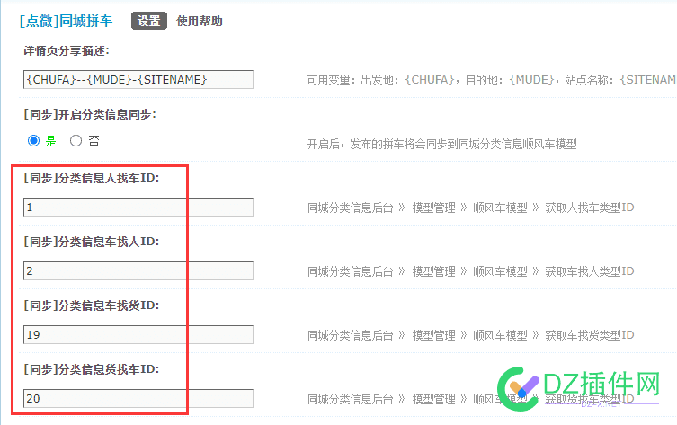The height and width of the screenshot is (425, 677).
Task: Click the 获取人找车类型ID hint text
Action: (589, 208)
